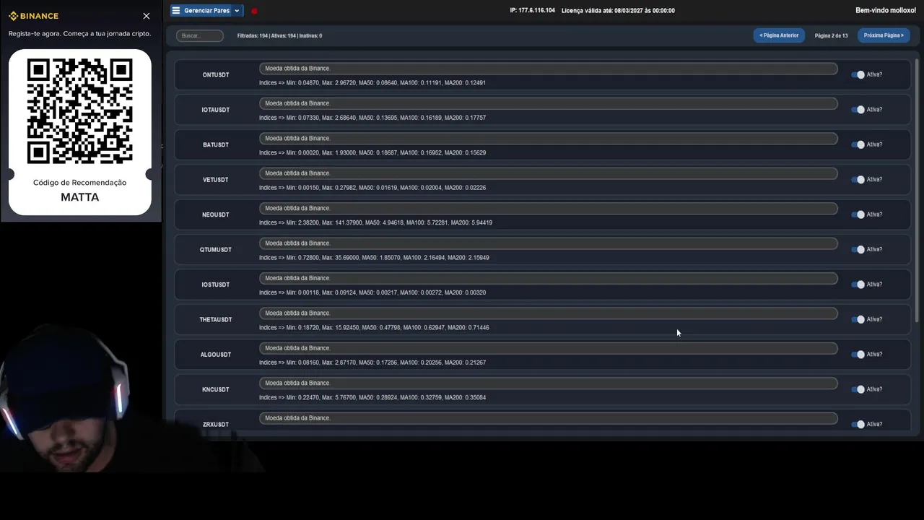Select the IOTAUSDT pair label
This screenshot has width=924, height=520.
click(216, 110)
